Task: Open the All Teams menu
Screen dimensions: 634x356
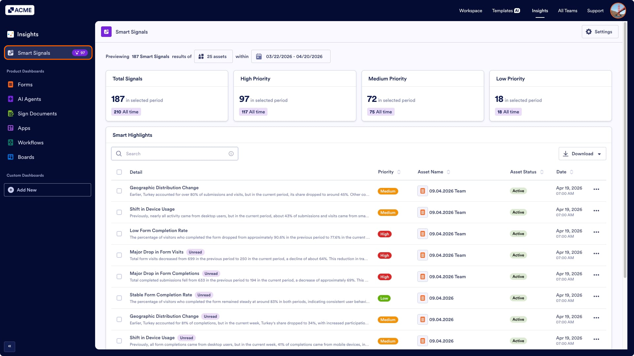Action: (x=567, y=11)
